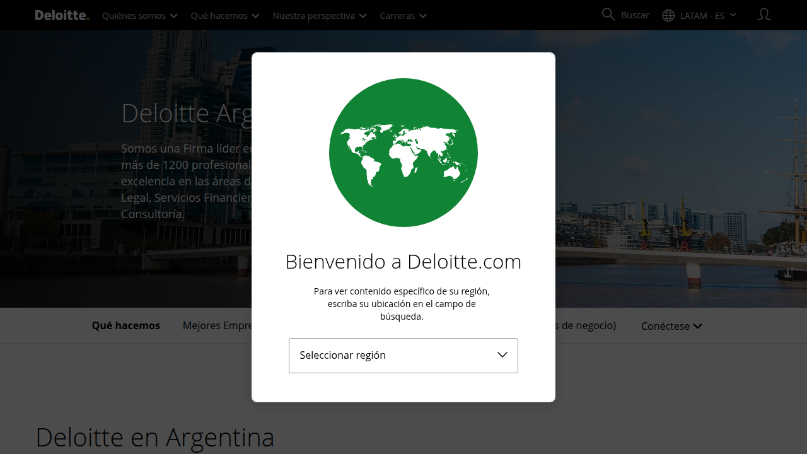Open Mejores Empresas link
The image size is (807, 454).
(218, 326)
